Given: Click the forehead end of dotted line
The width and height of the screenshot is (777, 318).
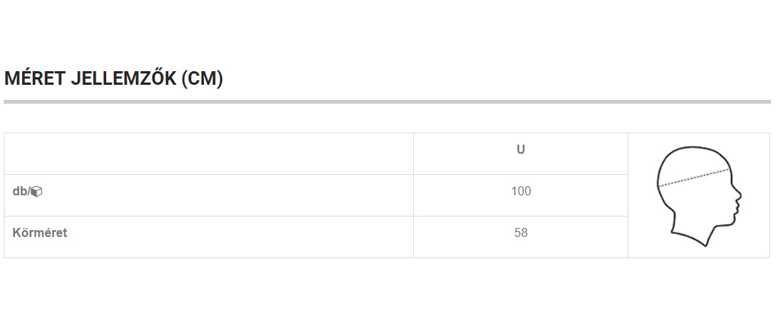Looking at the screenshot, I should [x=728, y=170].
